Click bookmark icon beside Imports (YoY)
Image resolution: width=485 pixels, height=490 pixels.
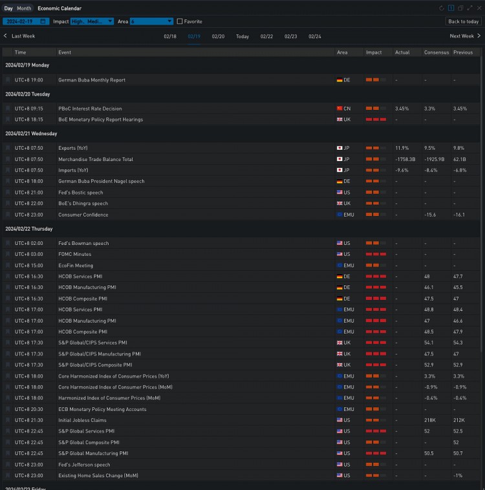[x=8, y=170]
